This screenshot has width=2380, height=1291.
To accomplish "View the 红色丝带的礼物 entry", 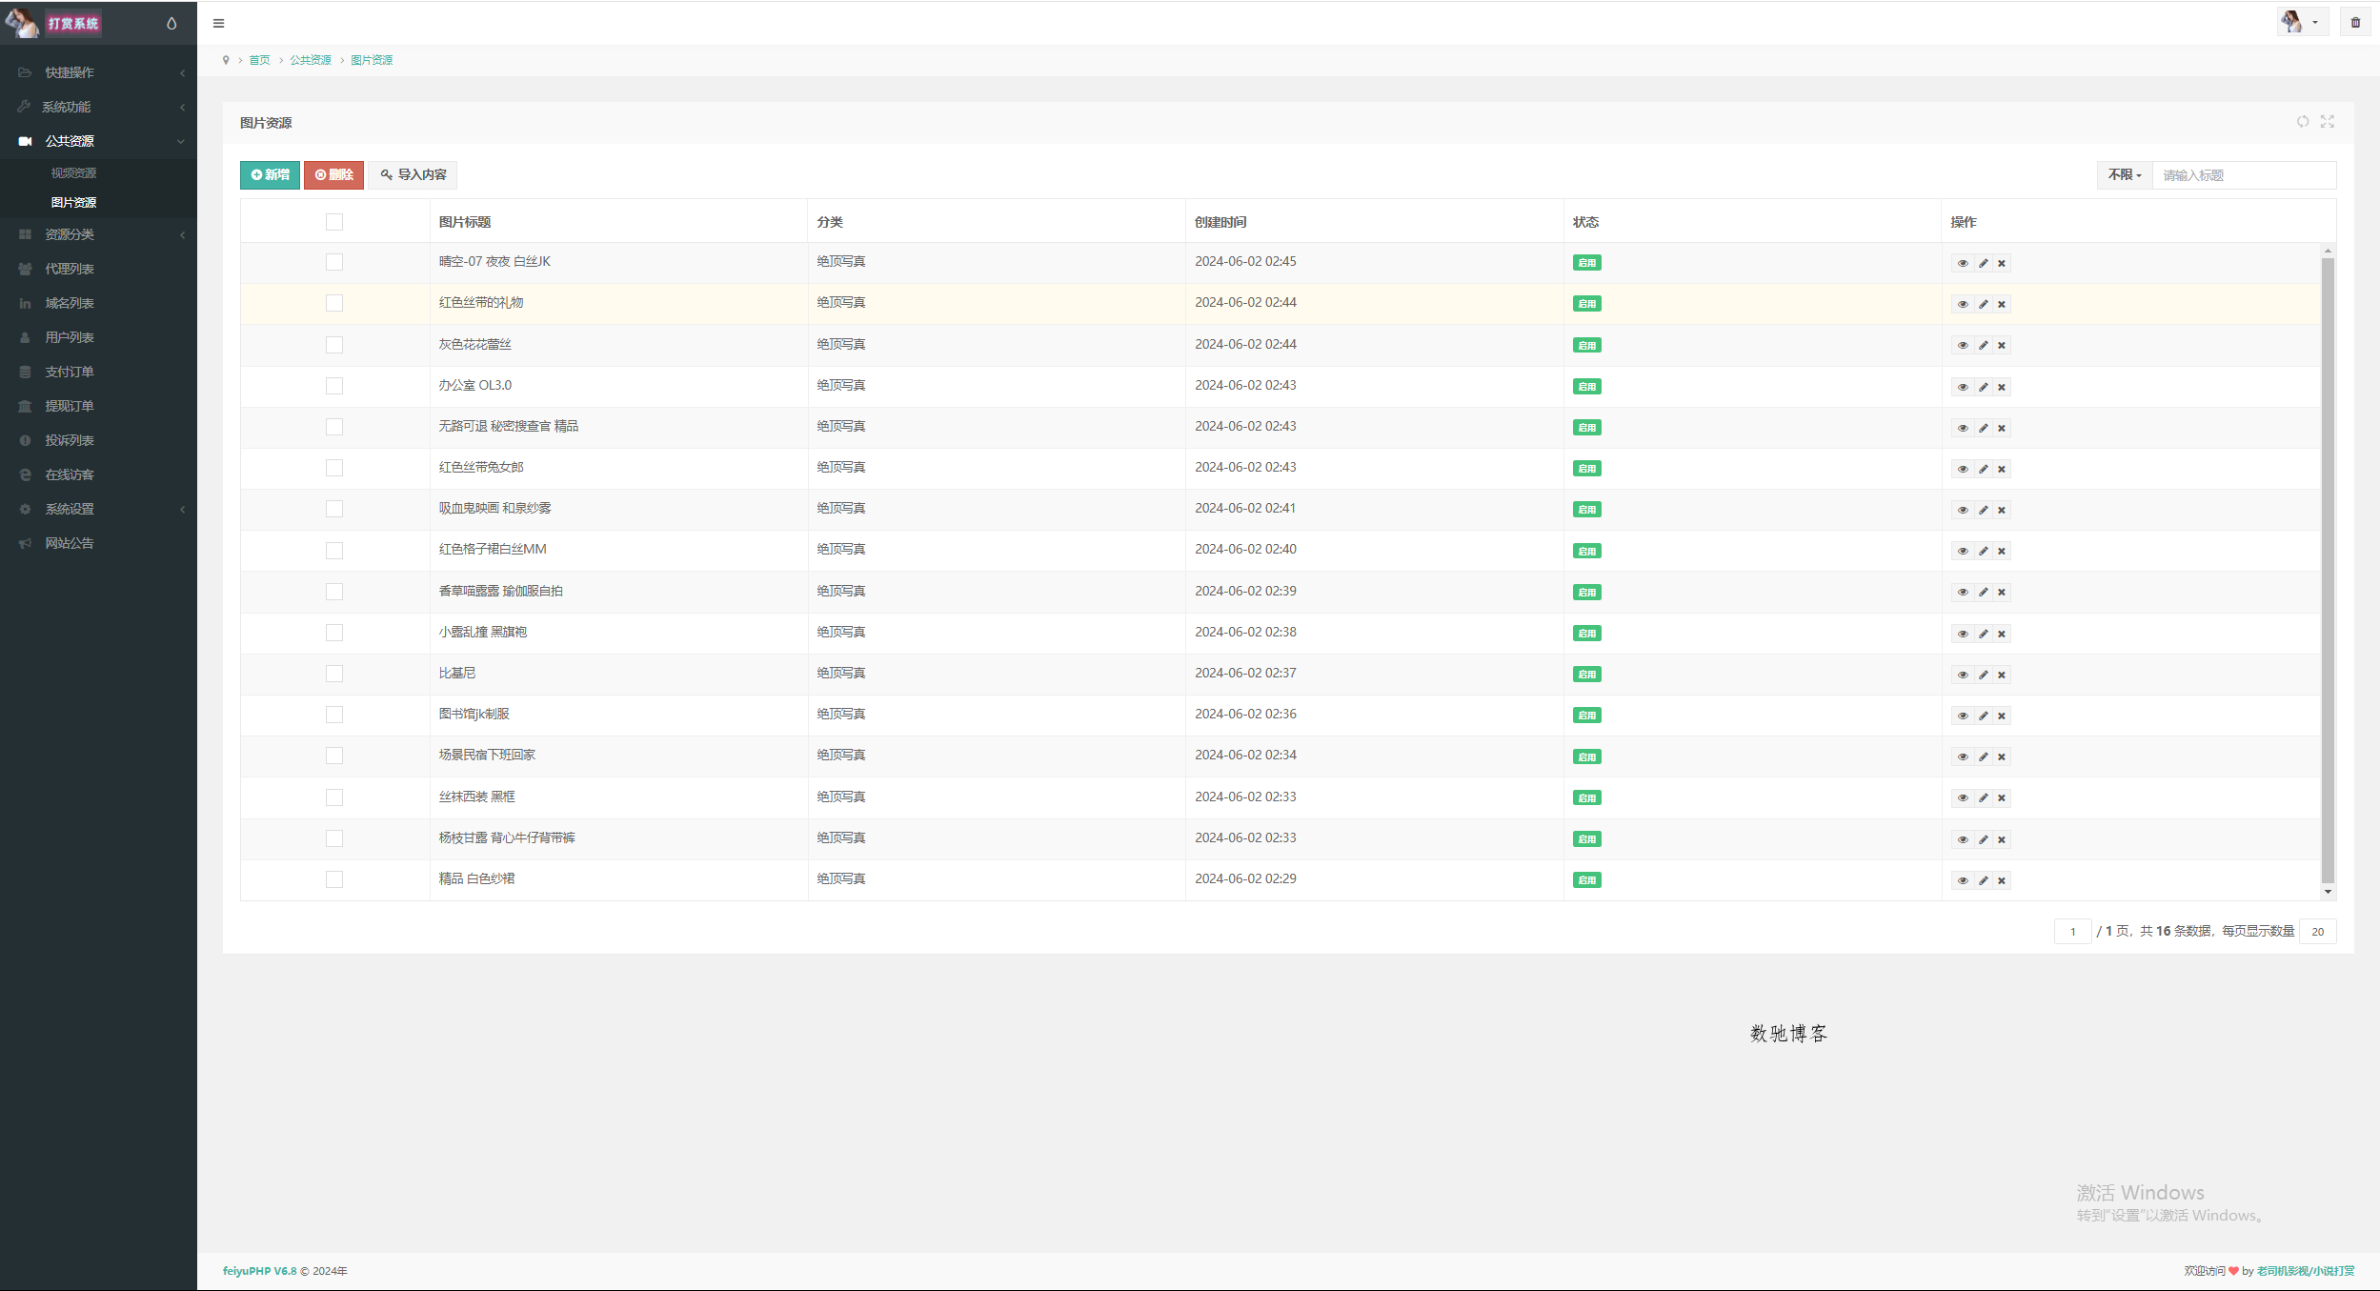I will click(x=1962, y=304).
